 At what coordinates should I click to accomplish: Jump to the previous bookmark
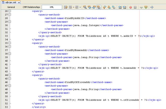[x=105, y=7]
